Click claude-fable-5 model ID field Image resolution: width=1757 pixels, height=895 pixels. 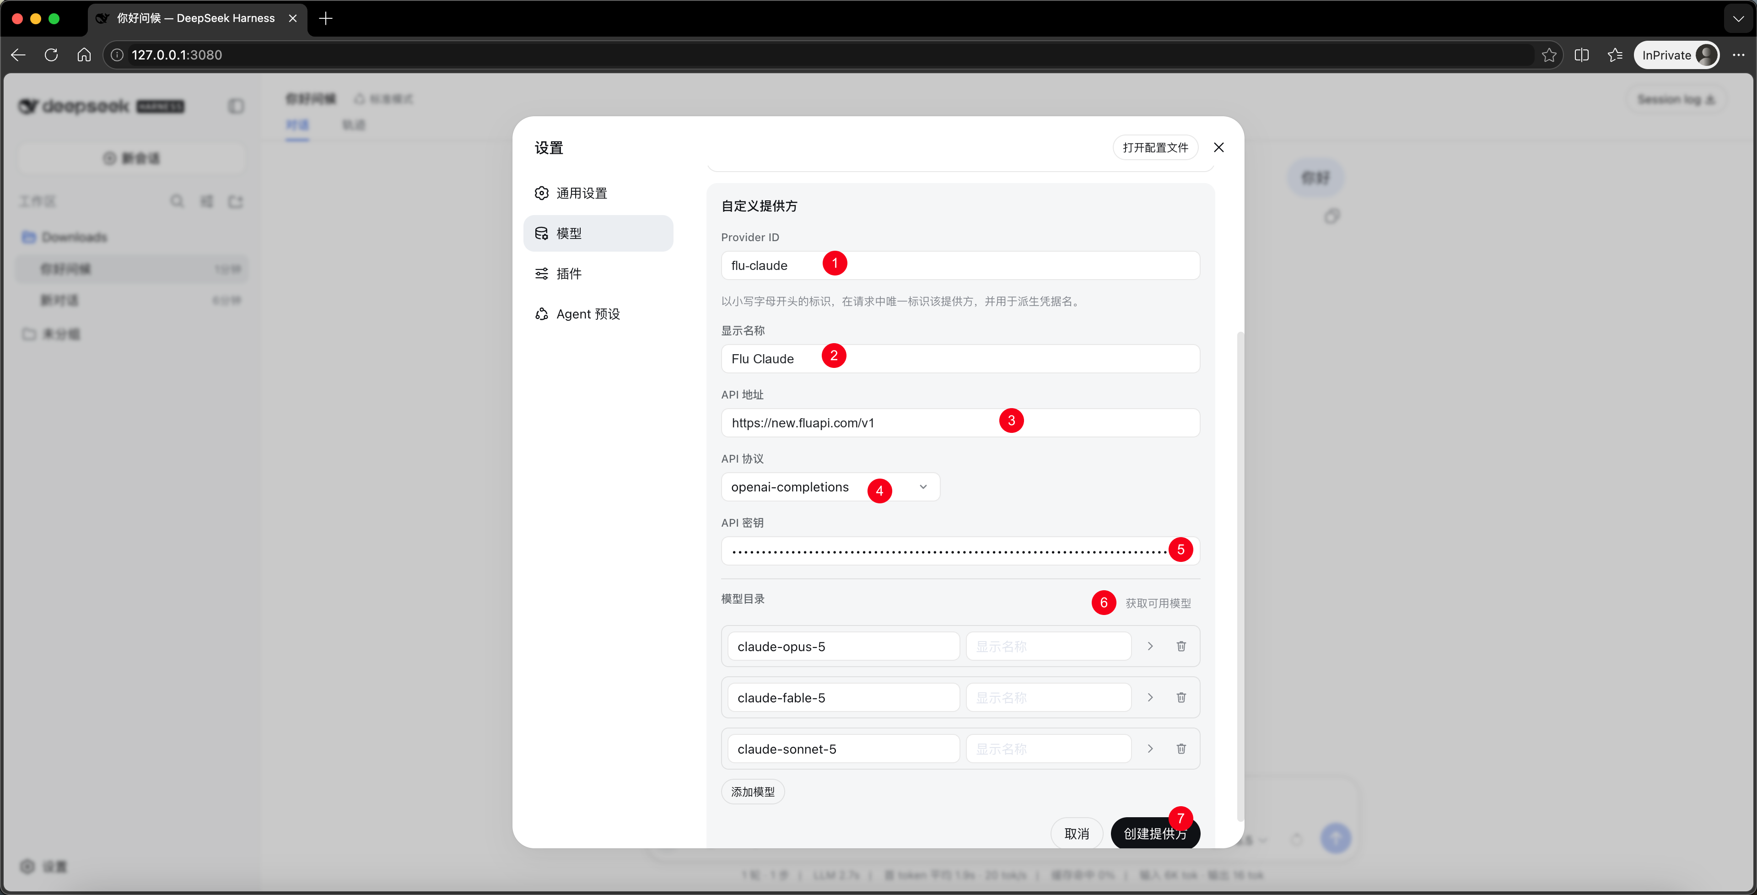(x=844, y=697)
